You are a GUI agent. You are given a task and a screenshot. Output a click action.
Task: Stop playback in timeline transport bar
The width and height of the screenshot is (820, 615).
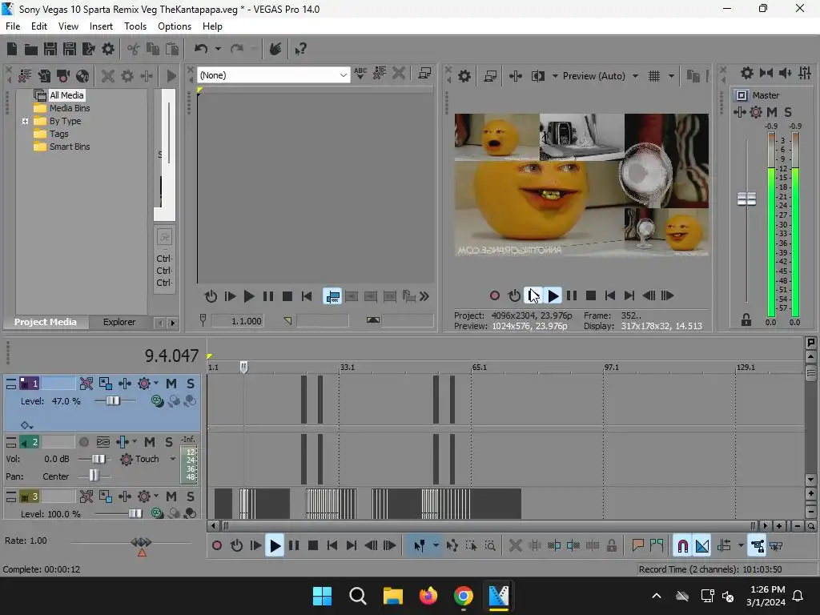[x=313, y=546]
